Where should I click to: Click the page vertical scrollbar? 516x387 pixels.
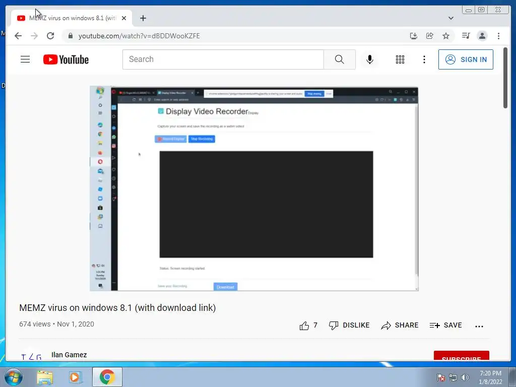click(505, 78)
